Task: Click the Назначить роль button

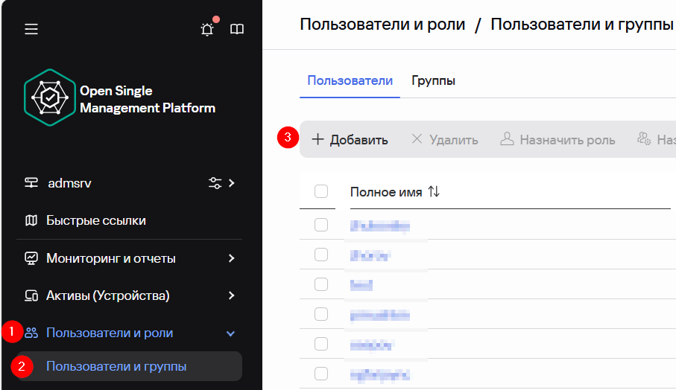Action: pyautogui.click(x=557, y=140)
